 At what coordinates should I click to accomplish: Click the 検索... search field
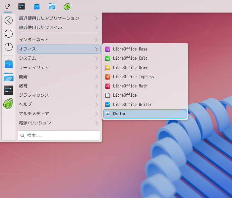pyautogui.click(x=59, y=136)
